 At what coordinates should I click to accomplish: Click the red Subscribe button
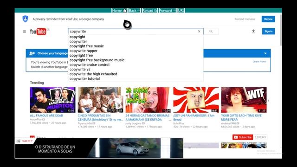pyautogui.click(x=243, y=137)
